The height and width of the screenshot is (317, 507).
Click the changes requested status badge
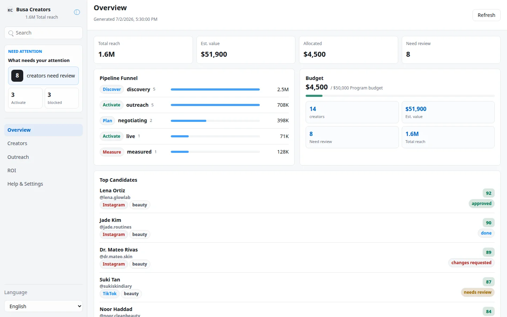(471, 263)
